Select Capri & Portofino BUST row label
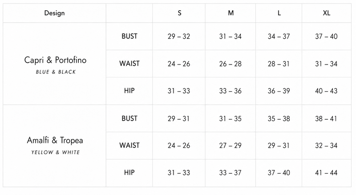 (129, 36)
